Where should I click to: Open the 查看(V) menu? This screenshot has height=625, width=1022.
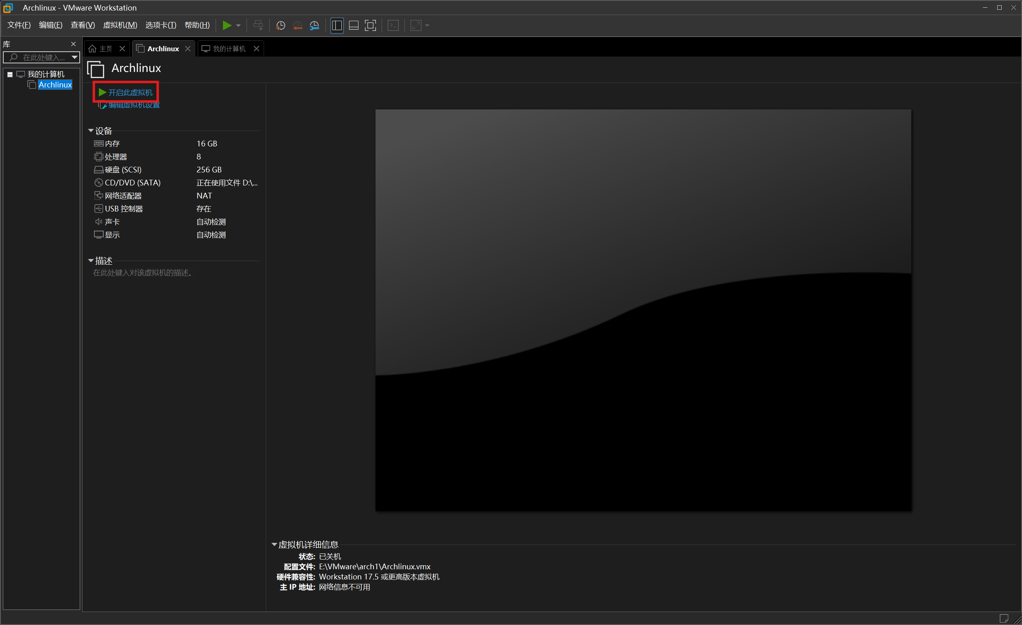83,25
